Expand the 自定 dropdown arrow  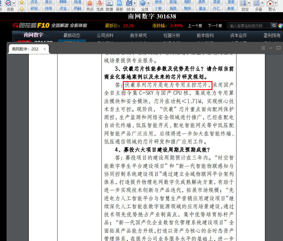[249, 3]
